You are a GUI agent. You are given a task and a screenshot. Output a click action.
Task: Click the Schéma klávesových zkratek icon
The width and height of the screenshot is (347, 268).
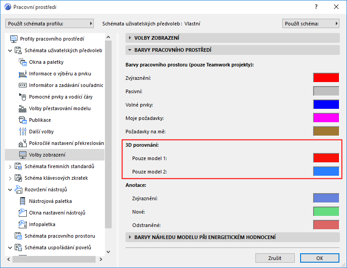pyautogui.click(x=18, y=178)
